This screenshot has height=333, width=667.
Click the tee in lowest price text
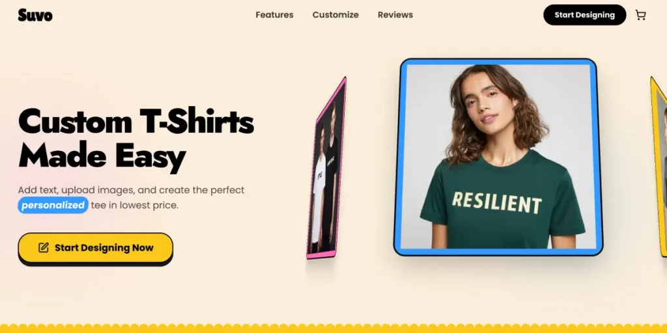(x=134, y=206)
